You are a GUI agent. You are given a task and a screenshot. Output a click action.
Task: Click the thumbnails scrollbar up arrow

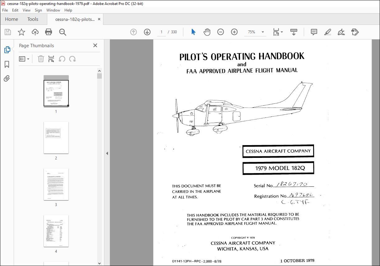[x=99, y=71]
